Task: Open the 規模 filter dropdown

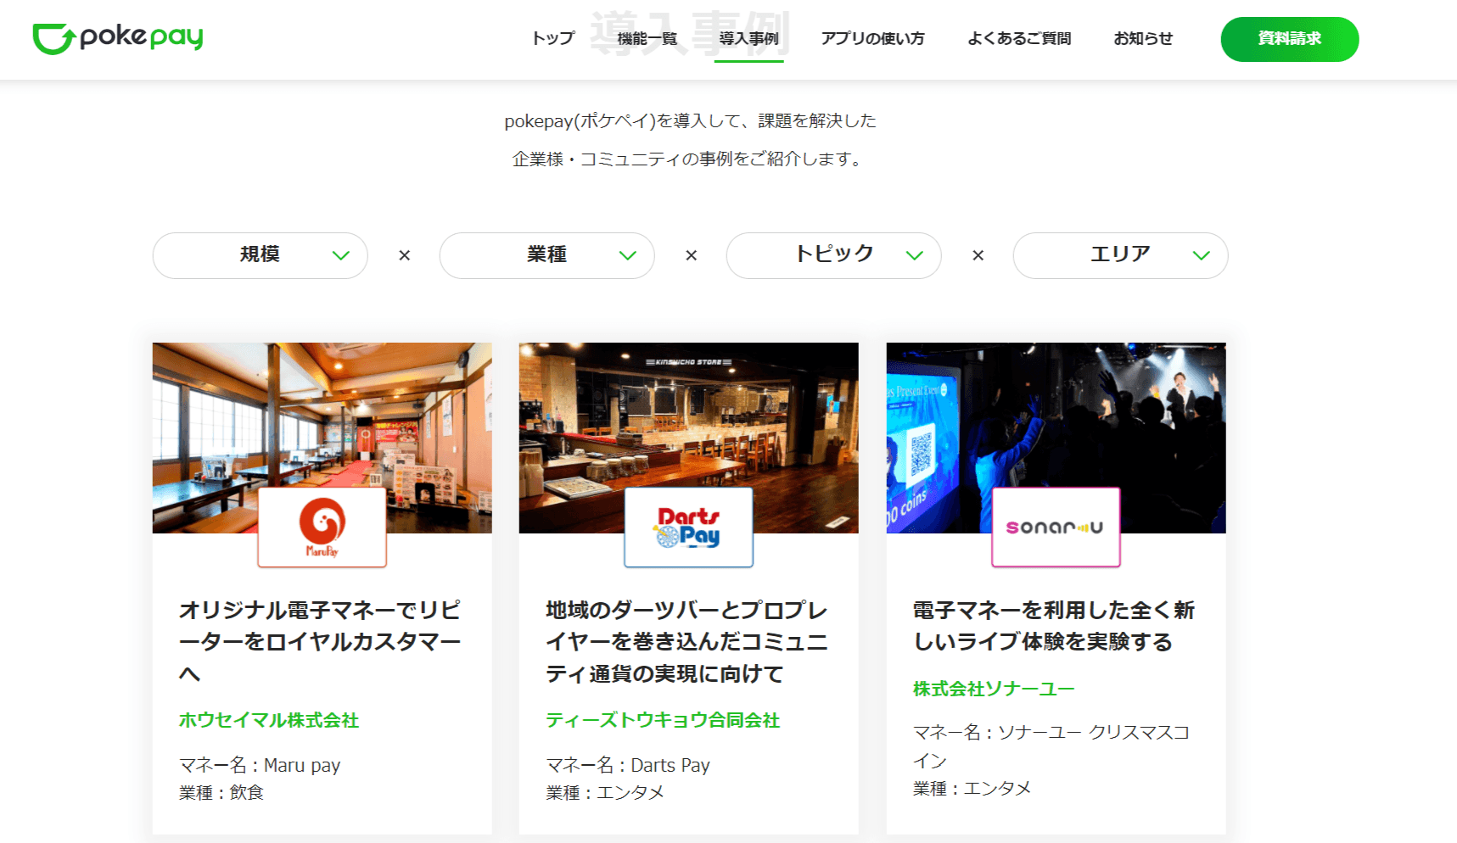Action: click(259, 255)
